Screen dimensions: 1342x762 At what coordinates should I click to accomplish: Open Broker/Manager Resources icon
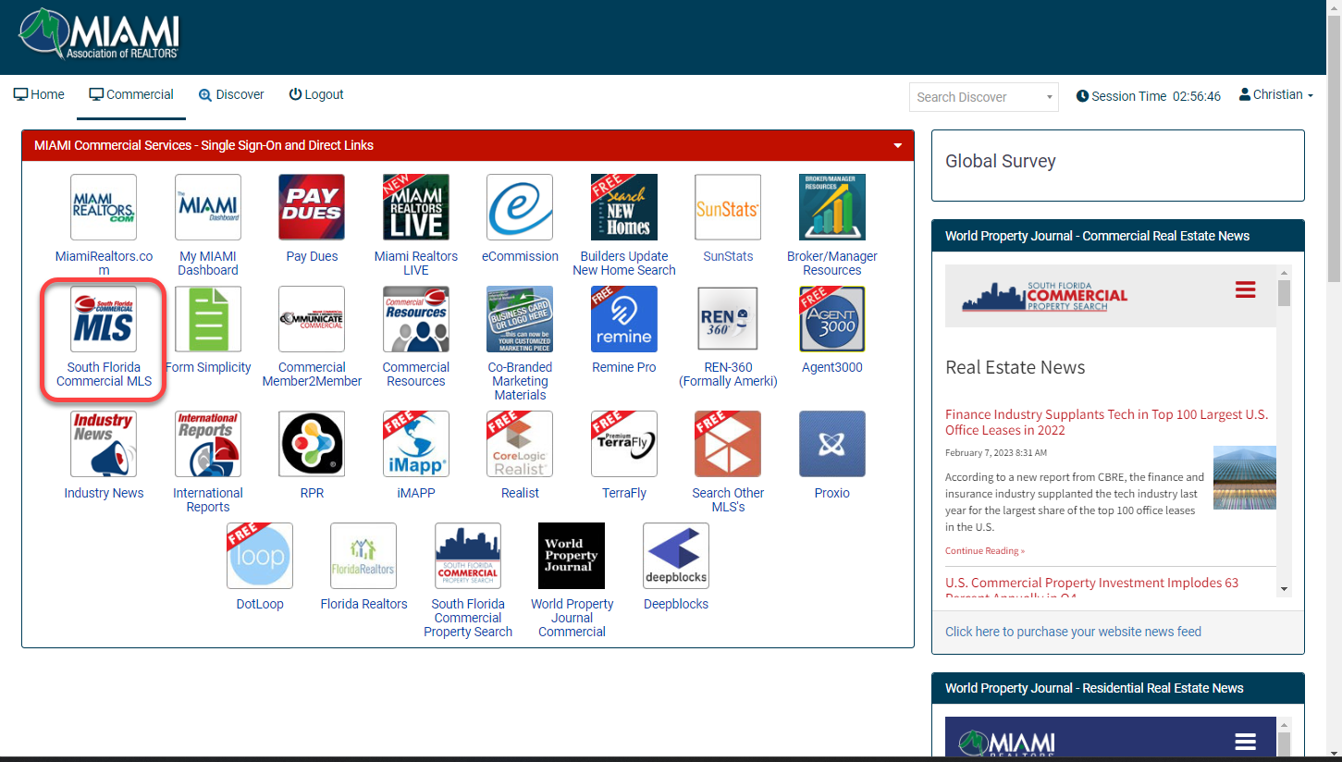tap(832, 207)
